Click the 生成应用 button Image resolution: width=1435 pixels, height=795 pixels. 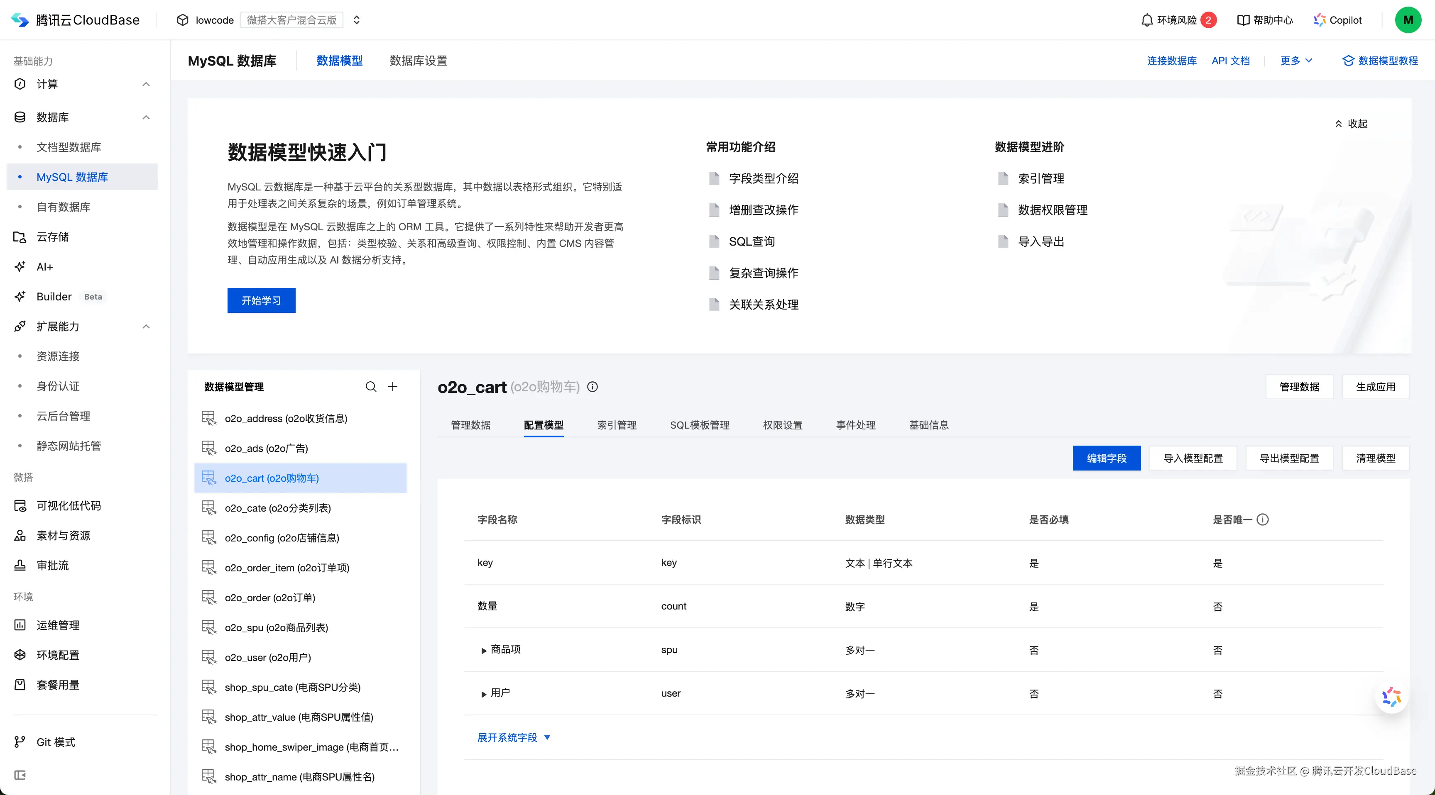[1375, 386]
